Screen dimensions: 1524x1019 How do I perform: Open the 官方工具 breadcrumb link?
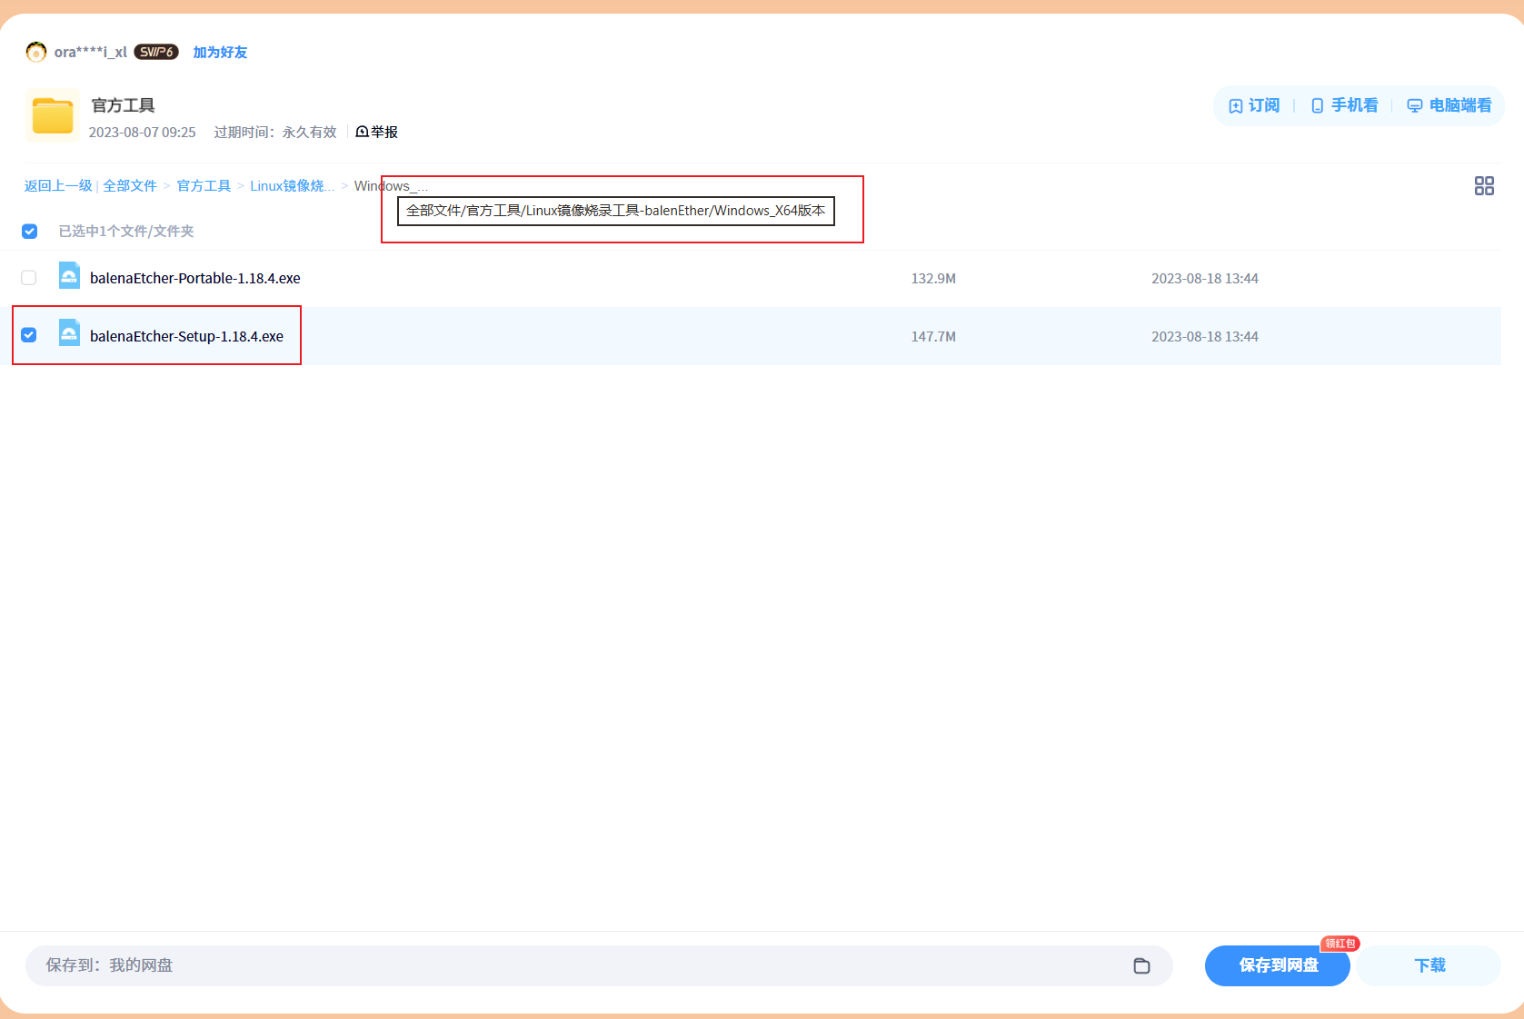click(204, 186)
